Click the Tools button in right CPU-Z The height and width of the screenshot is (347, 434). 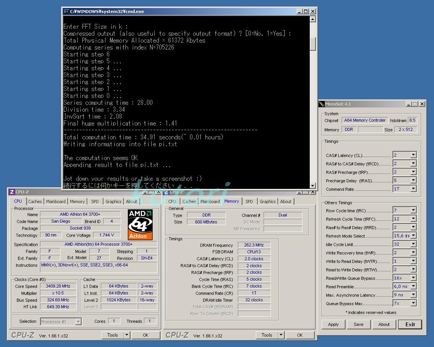pos(267,335)
